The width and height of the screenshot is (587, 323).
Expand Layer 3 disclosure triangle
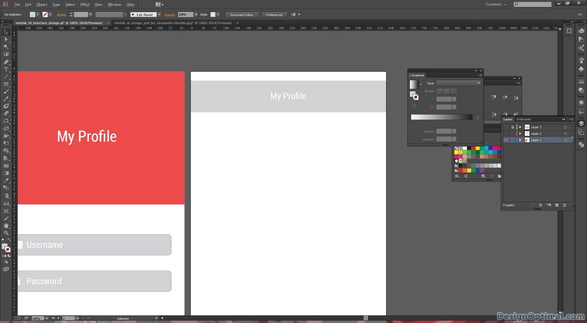pyautogui.click(x=520, y=127)
